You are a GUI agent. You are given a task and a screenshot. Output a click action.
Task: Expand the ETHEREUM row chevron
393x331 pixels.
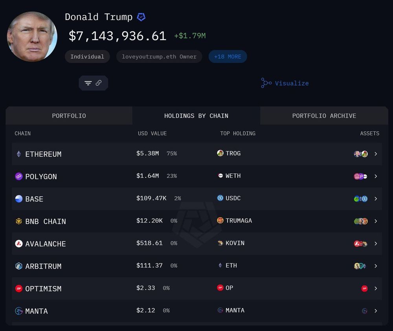tap(376, 154)
